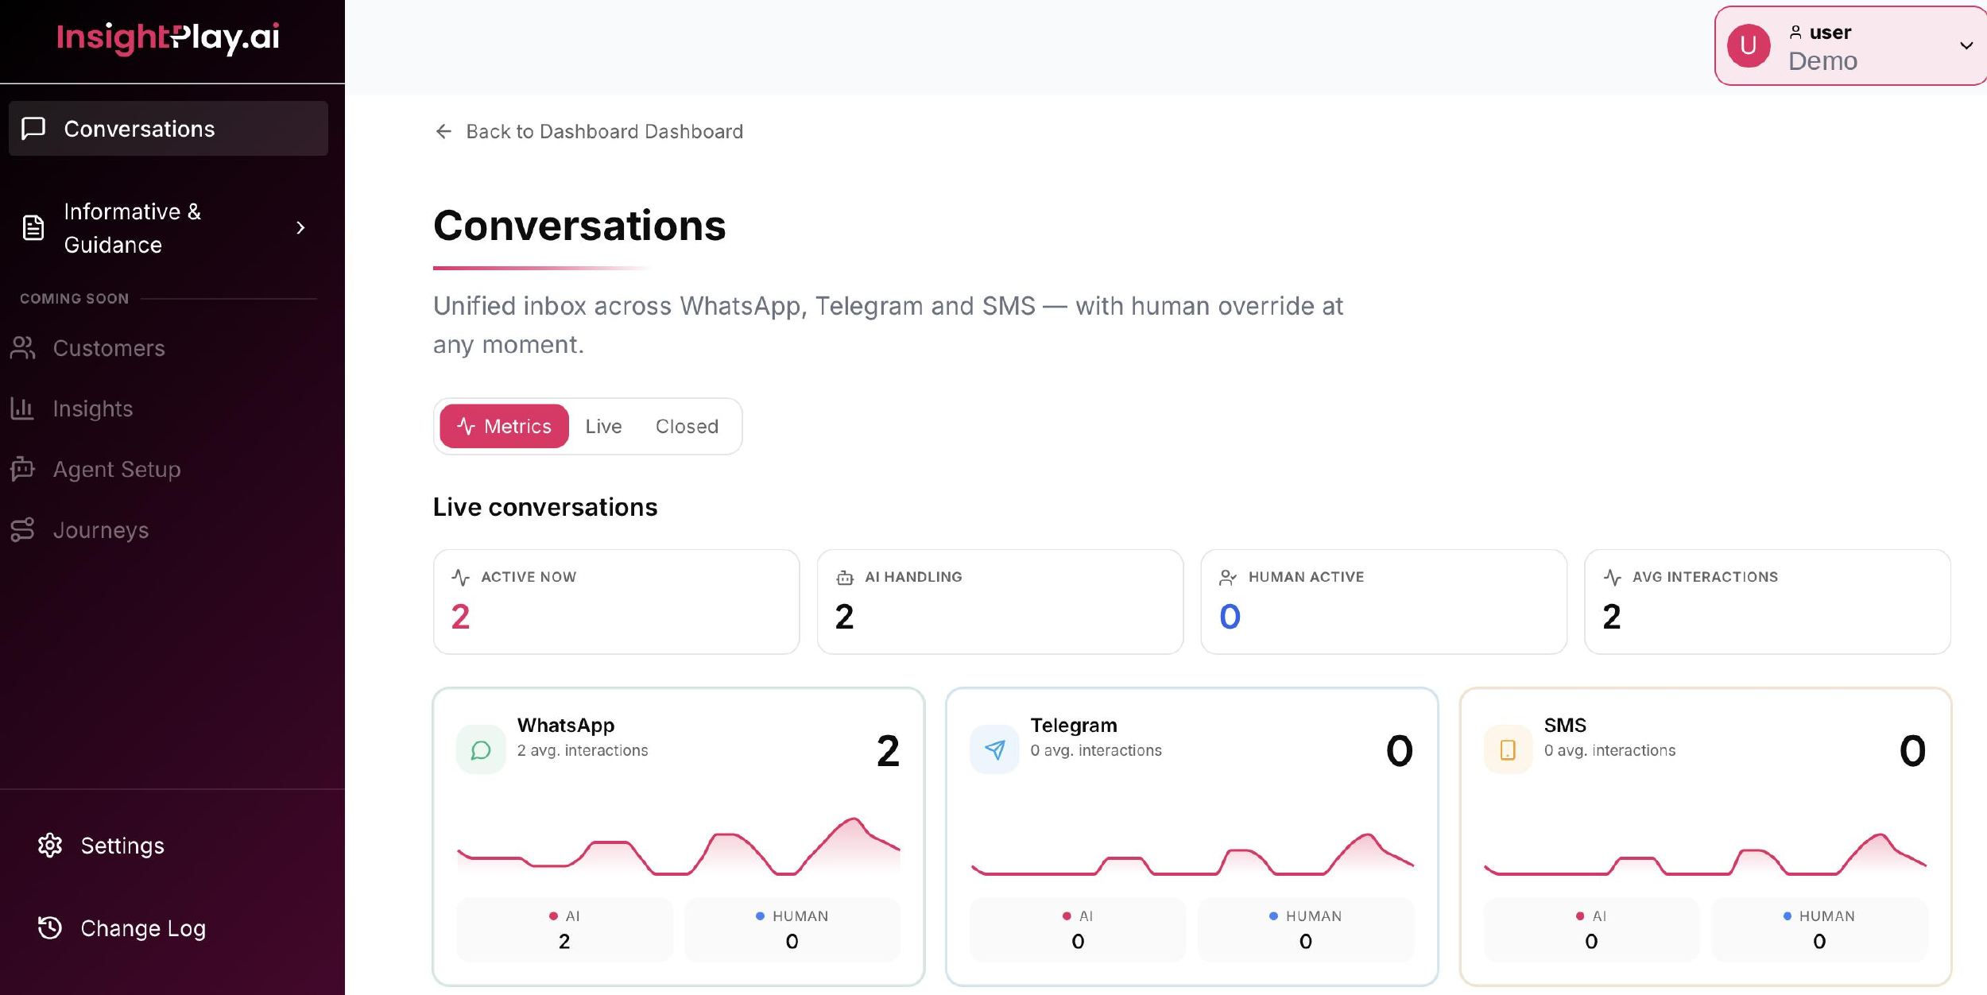Screen dimensions: 1987x995
Task: Switch to the Live tab
Action: (603, 427)
